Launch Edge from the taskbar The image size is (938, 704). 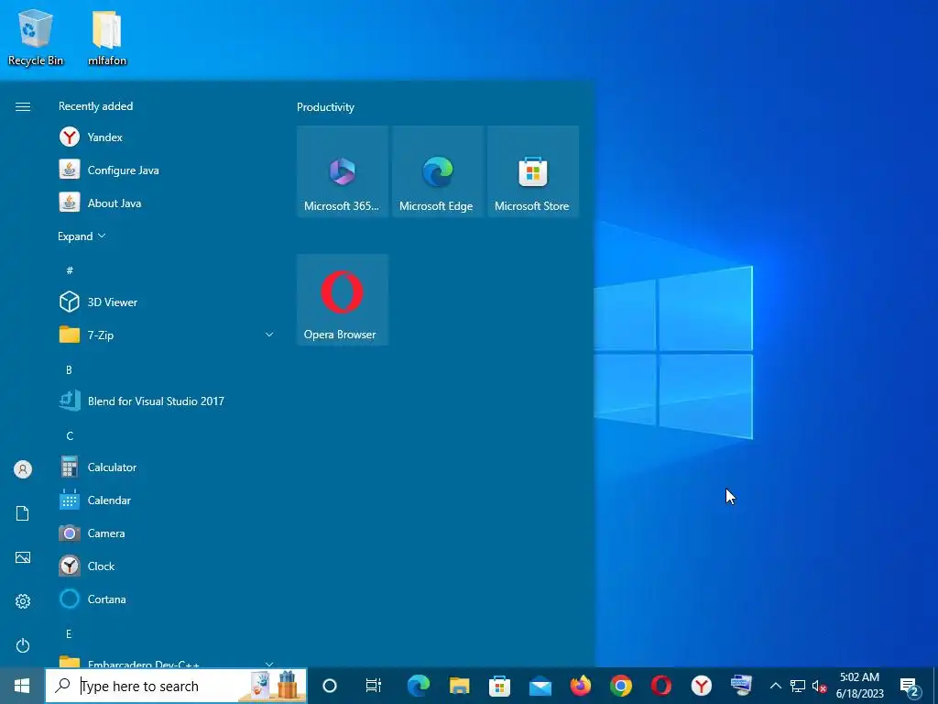click(419, 686)
